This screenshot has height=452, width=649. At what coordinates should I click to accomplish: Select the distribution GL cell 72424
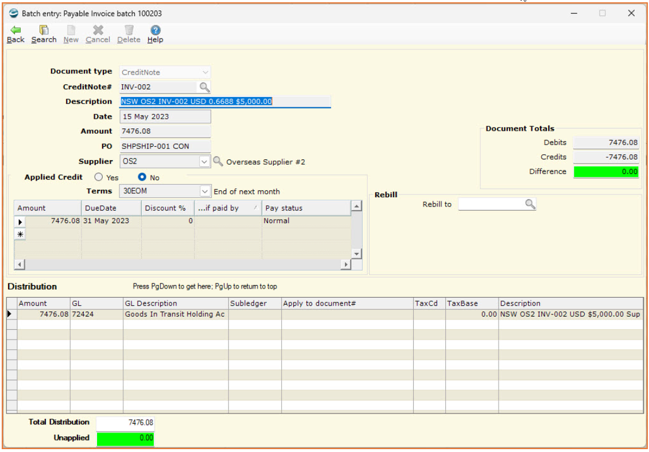point(96,314)
